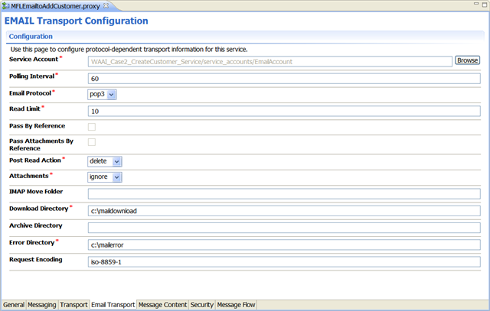Edit the Download Directory path field

(283, 210)
